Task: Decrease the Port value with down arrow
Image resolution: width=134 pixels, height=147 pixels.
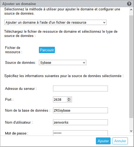Action: (x=69, y=100)
